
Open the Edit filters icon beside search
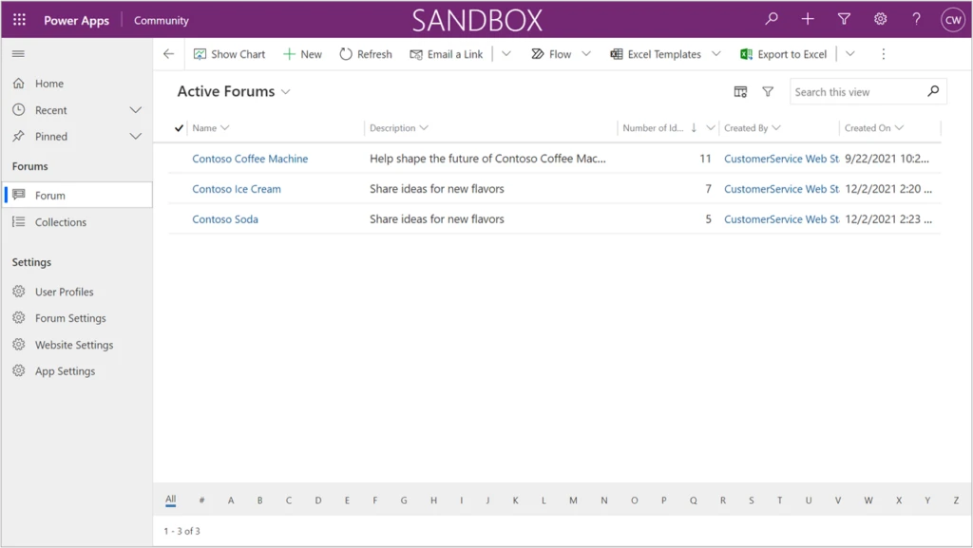[768, 91]
